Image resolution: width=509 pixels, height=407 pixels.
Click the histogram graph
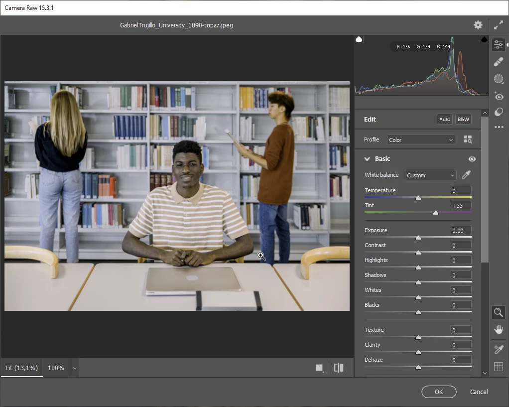[421, 66]
